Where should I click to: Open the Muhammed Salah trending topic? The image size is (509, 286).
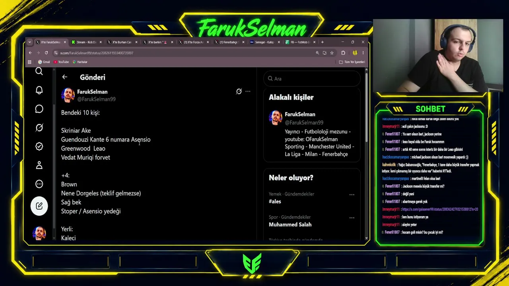[x=290, y=224]
